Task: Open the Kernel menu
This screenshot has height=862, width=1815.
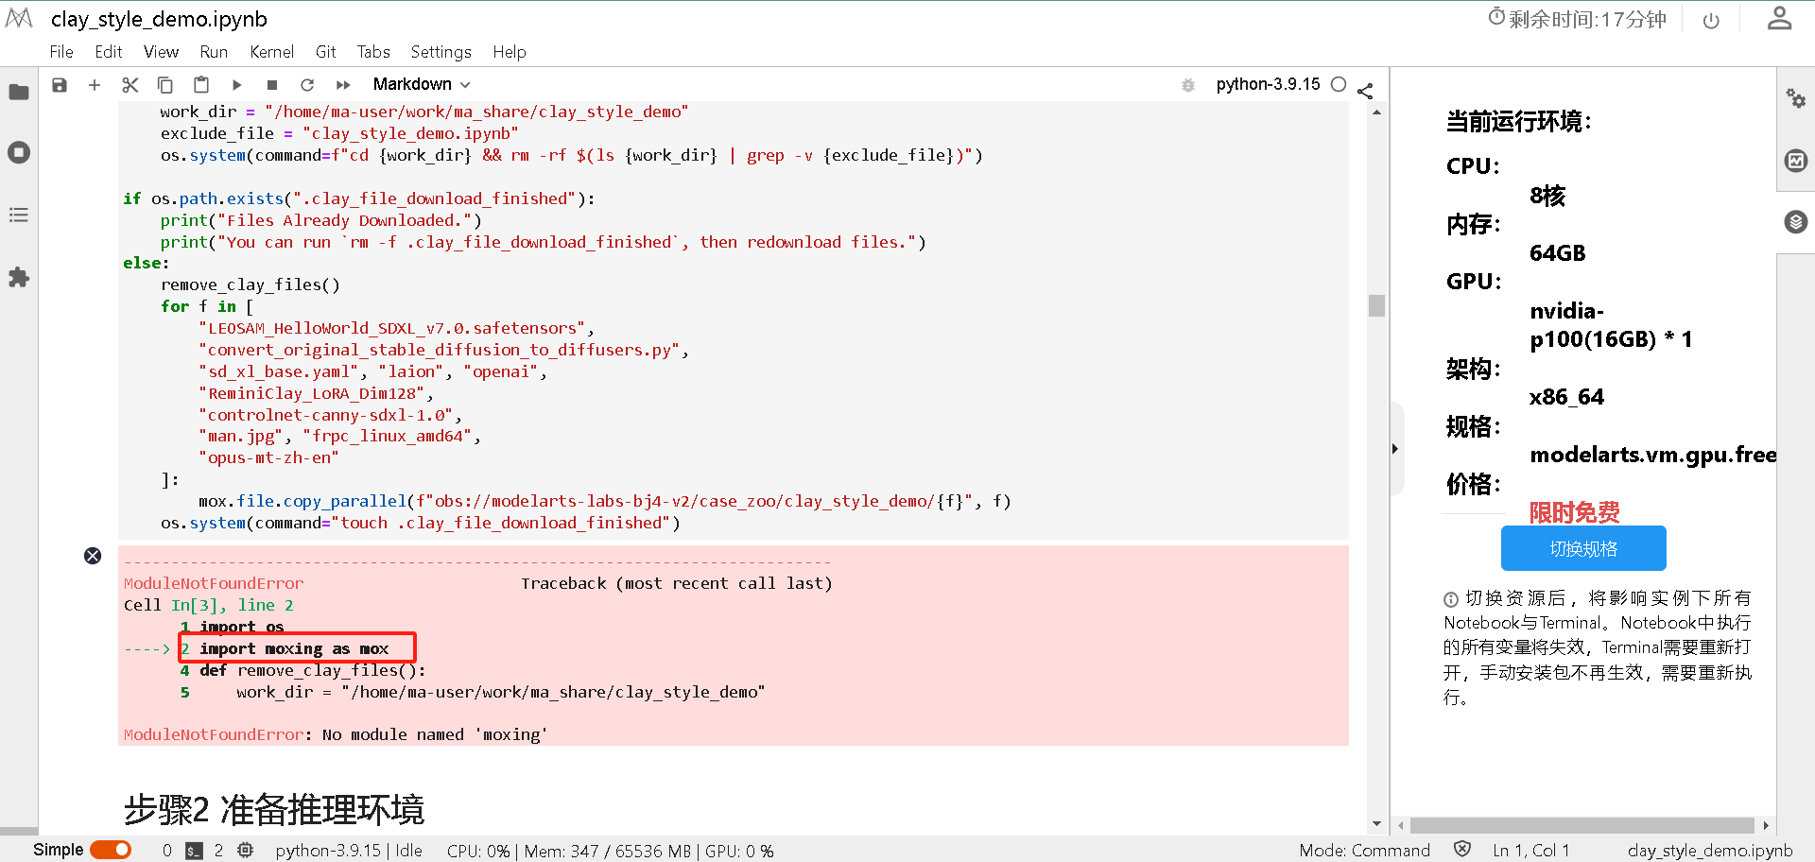Action: [x=272, y=52]
